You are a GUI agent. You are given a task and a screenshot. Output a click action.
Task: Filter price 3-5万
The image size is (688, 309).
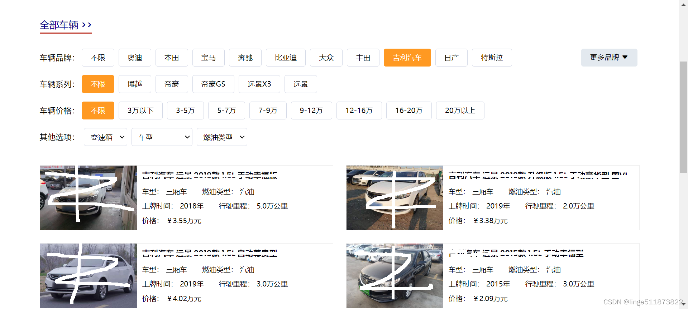[185, 111]
